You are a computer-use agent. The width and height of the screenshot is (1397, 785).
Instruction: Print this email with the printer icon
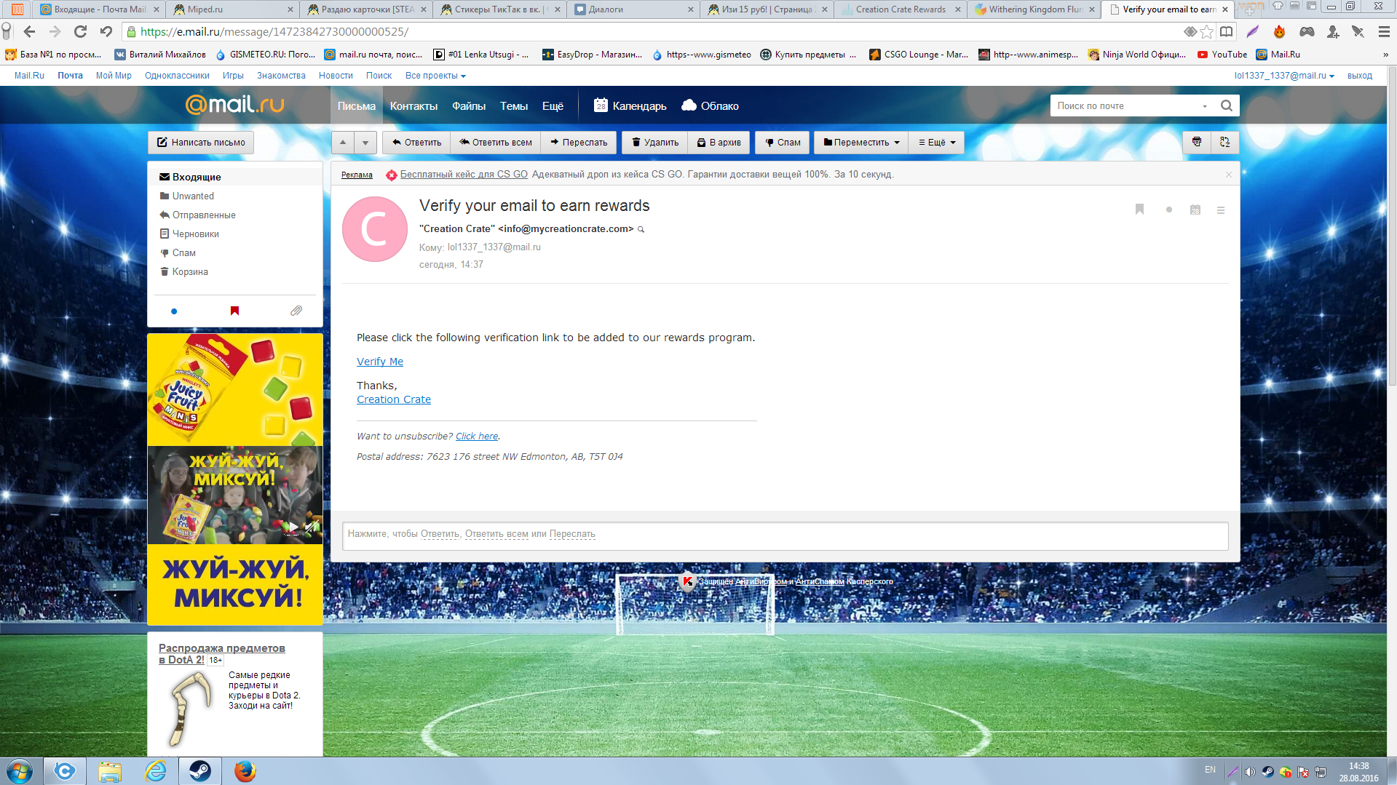pos(1197,143)
